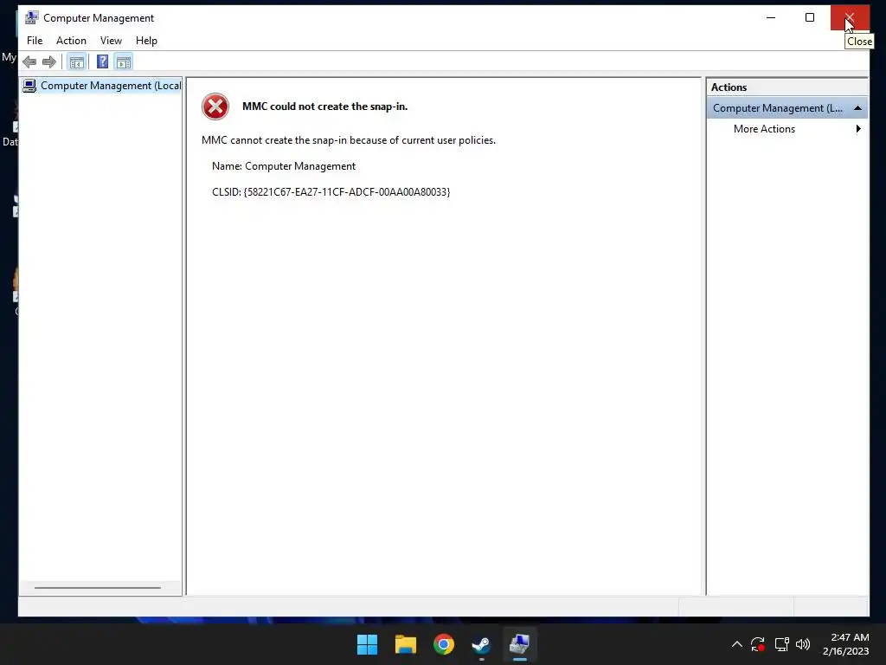Open the Action menu

(71, 41)
